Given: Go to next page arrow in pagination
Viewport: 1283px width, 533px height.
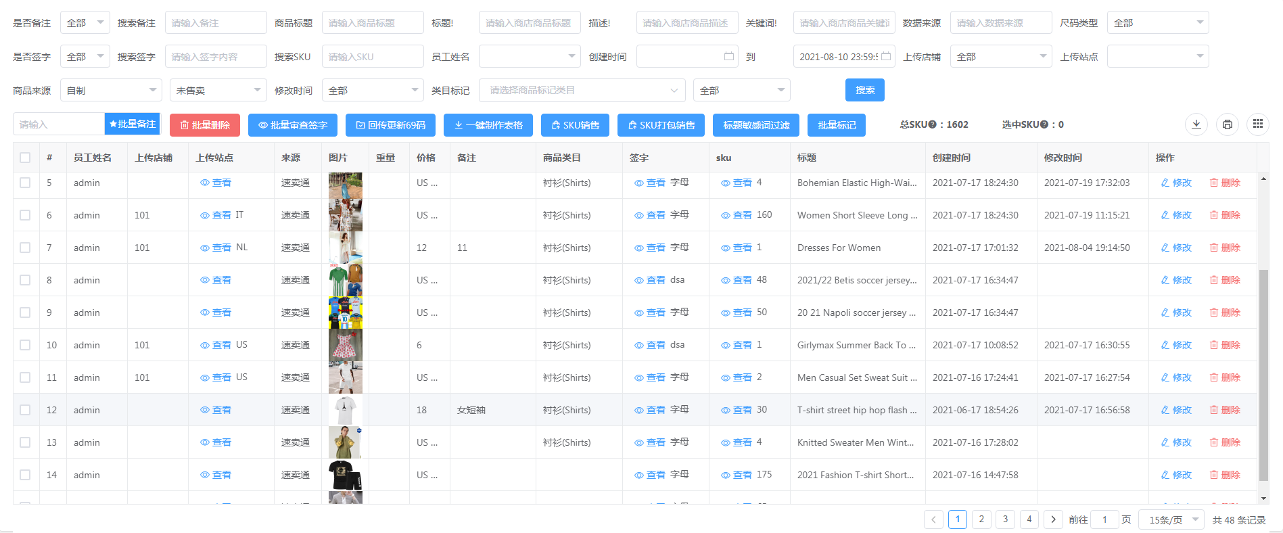Looking at the screenshot, I should [1052, 519].
